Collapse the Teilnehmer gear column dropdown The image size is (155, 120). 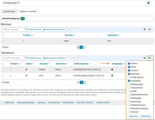(150, 58)
